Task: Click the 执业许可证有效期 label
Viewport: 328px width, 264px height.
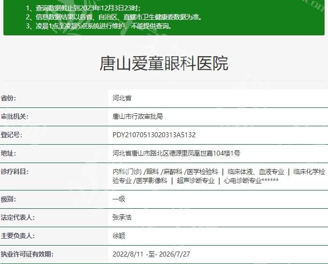Action: coord(27,254)
